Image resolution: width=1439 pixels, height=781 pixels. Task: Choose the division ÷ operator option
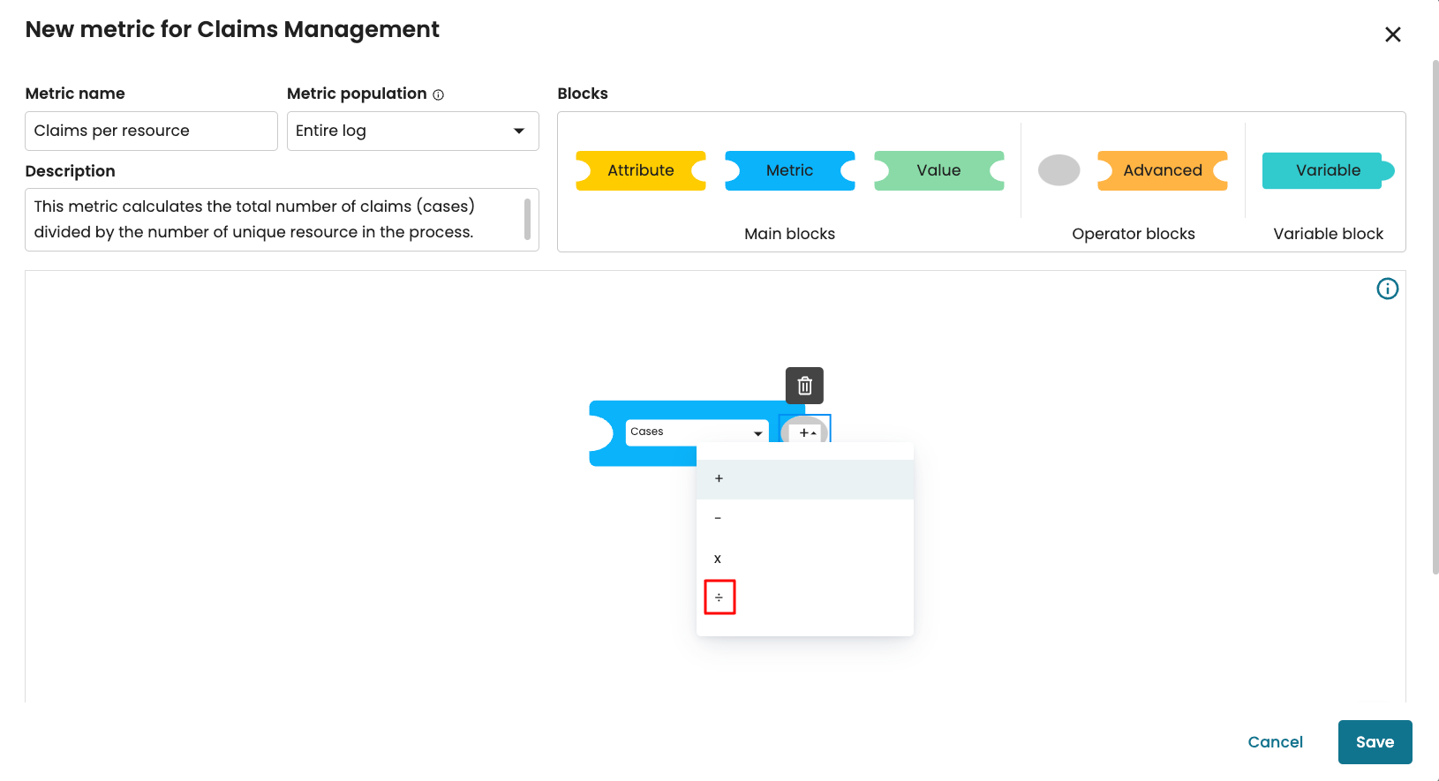[719, 597]
